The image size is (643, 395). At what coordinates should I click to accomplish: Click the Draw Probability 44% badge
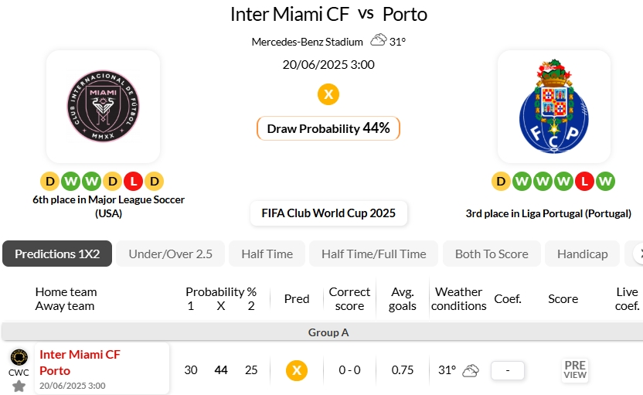coord(328,128)
